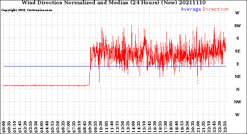Select the 12:15 time label
Image resolution: width=247 pixels, height=134 pixels.
coord(117,127)
